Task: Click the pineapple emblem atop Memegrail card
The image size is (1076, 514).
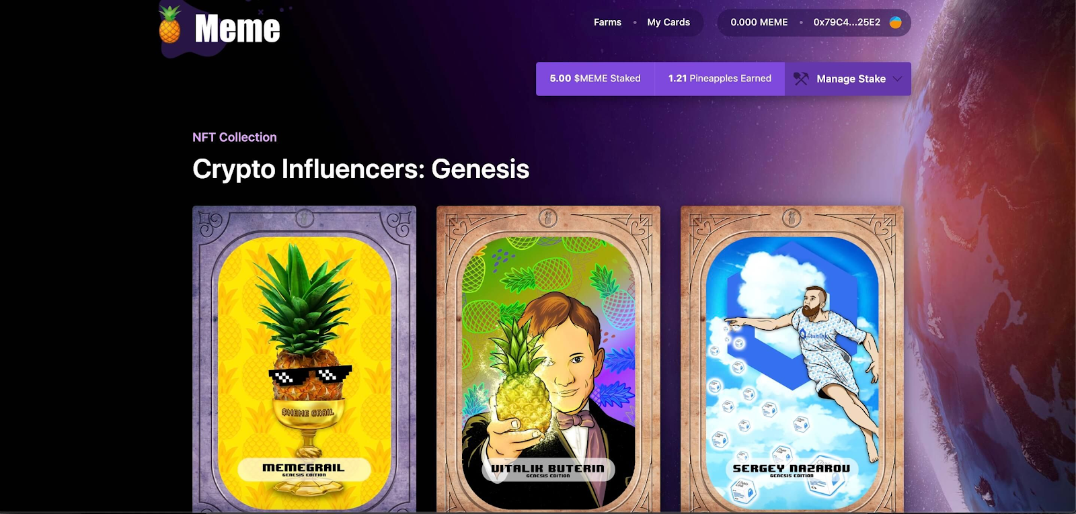Action: click(305, 218)
